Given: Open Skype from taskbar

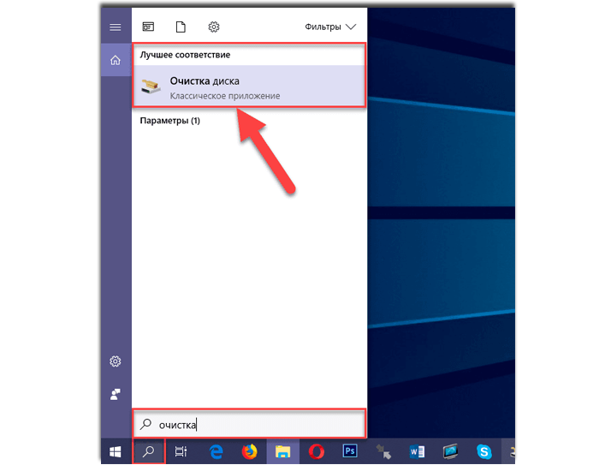Looking at the screenshot, I should point(484,450).
